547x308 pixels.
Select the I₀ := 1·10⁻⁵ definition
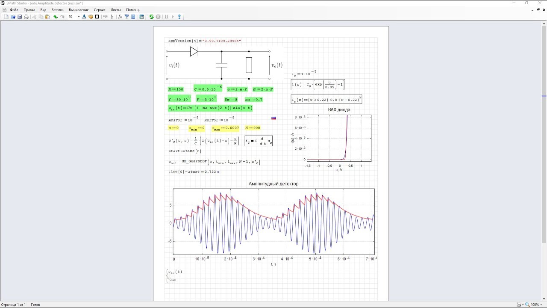click(304, 73)
